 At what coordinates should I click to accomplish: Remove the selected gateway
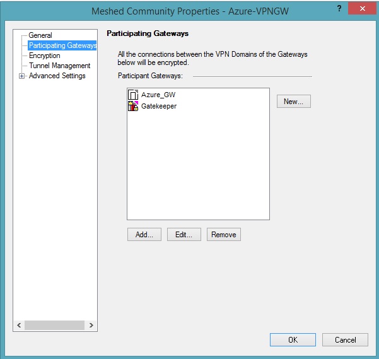[x=224, y=235]
